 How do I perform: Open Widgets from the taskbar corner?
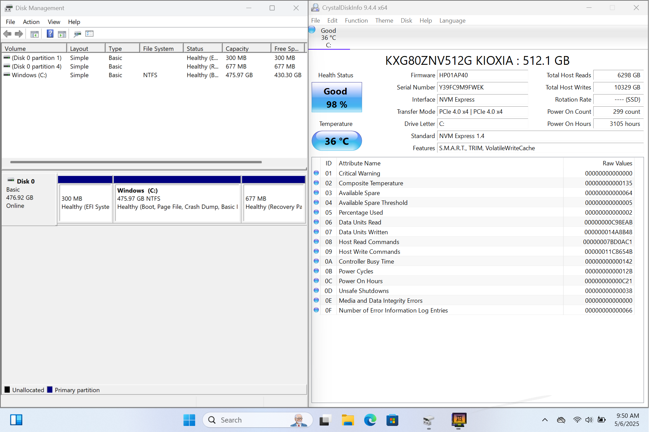click(x=16, y=420)
